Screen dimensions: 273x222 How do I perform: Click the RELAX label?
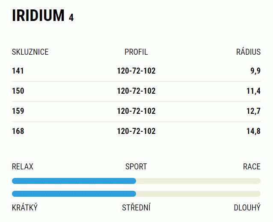(x=22, y=167)
